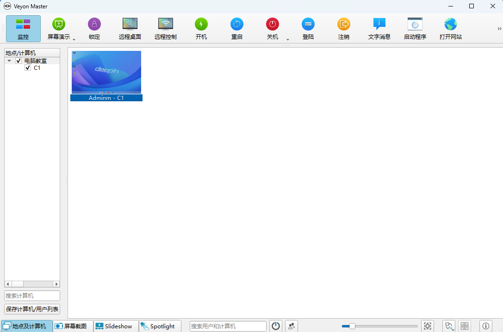The width and height of the screenshot is (503, 332).
Task: Align computers to grid icon
Action: pyautogui.click(x=465, y=326)
